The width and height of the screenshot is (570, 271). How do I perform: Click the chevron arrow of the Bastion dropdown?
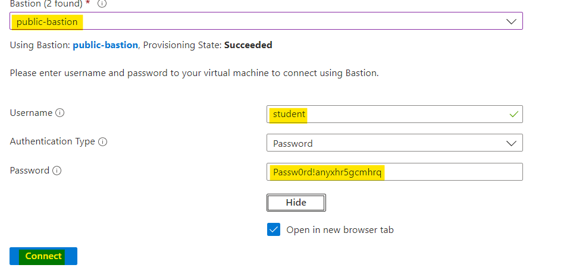[511, 21]
